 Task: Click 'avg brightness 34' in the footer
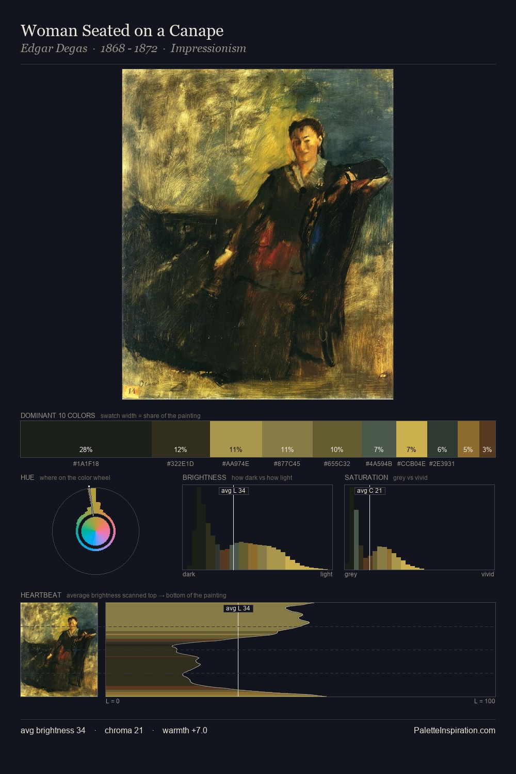point(53,730)
